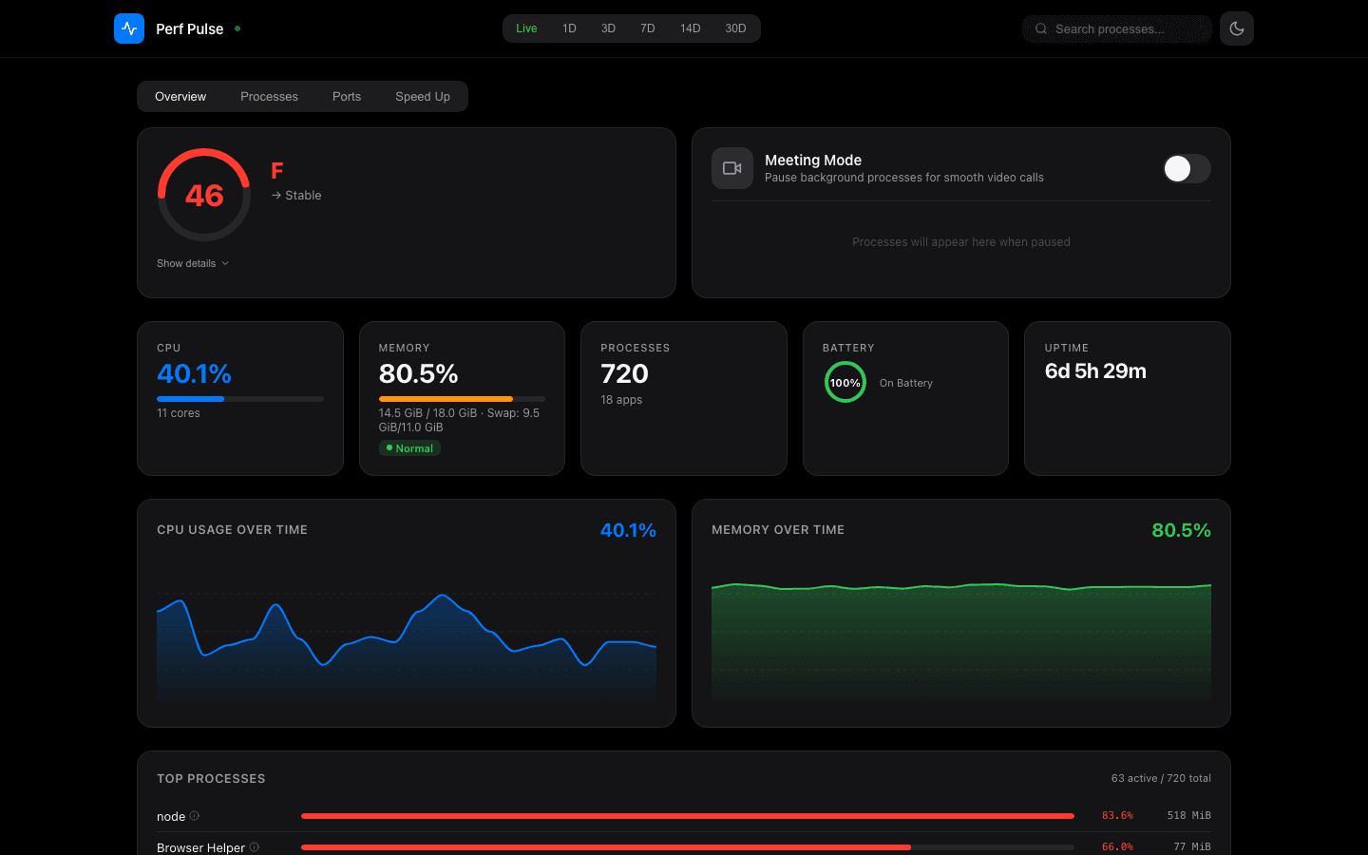The height and width of the screenshot is (855, 1368).
Task: Select the Live time range option
Action: [526, 28]
